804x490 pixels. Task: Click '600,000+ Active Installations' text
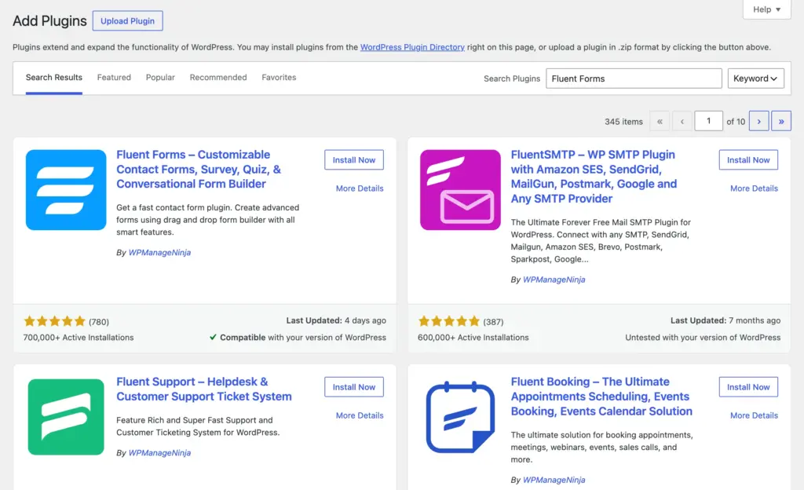pyautogui.click(x=473, y=337)
